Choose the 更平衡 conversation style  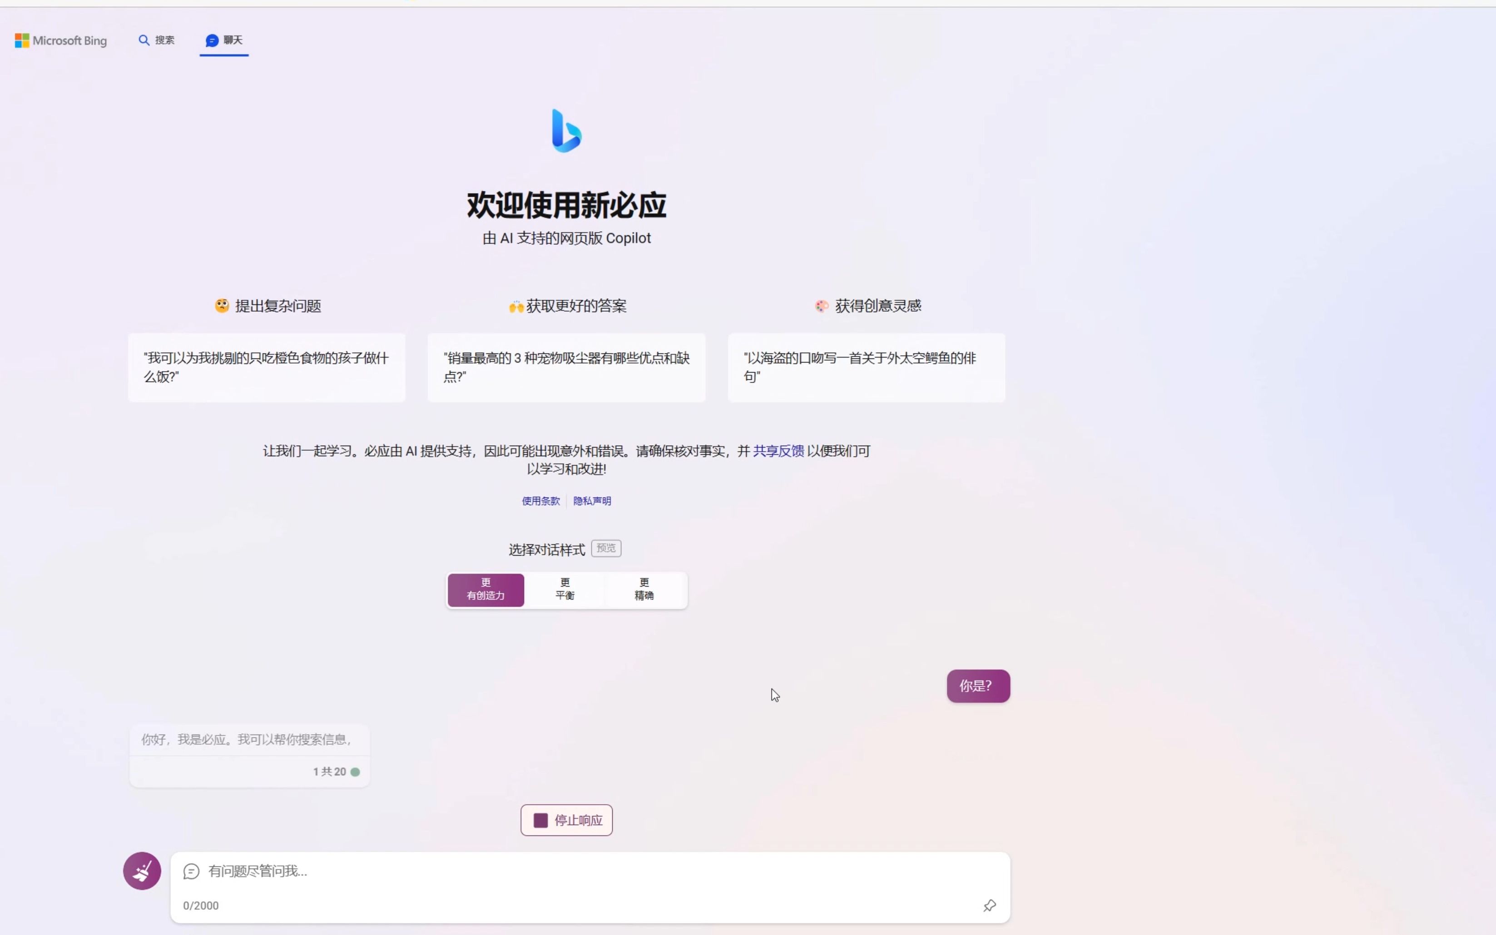pyautogui.click(x=565, y=589)
